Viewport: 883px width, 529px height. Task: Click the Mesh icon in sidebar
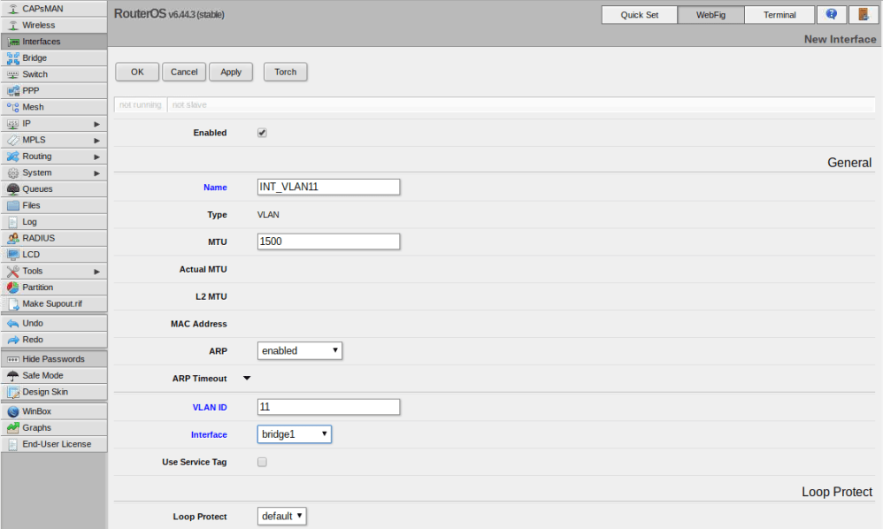coord(13,107)
